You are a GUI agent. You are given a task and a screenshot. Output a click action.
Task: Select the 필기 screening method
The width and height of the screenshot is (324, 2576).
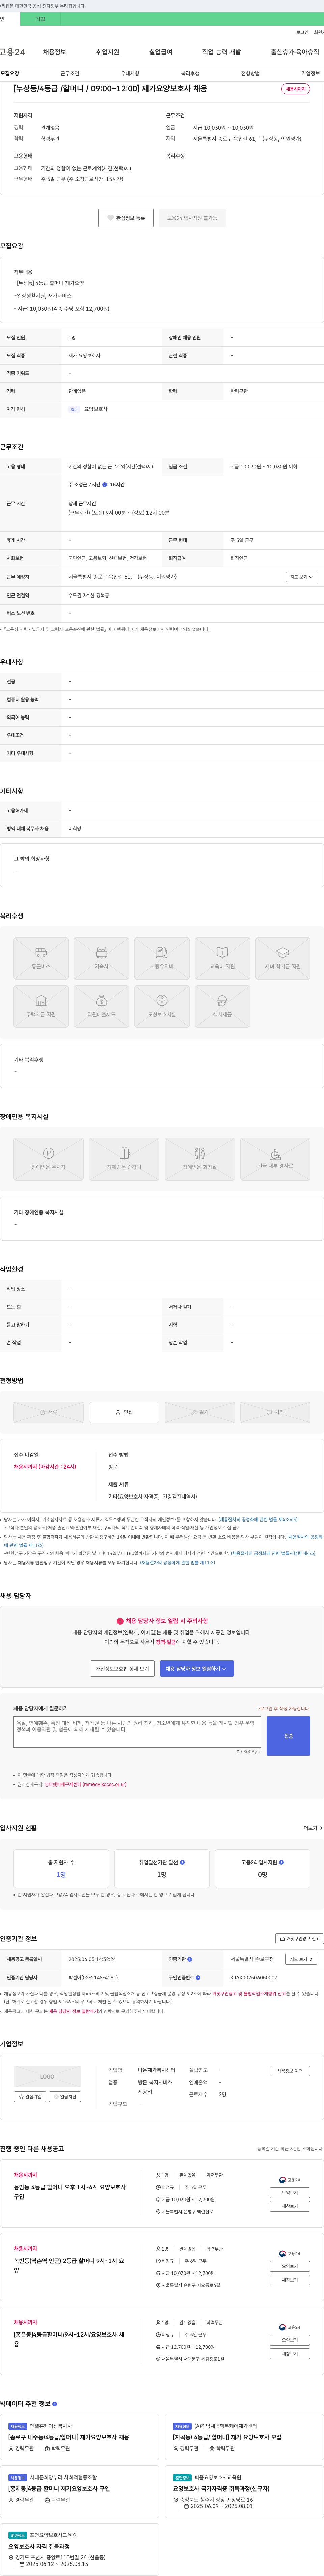[x=200, y=1412]
